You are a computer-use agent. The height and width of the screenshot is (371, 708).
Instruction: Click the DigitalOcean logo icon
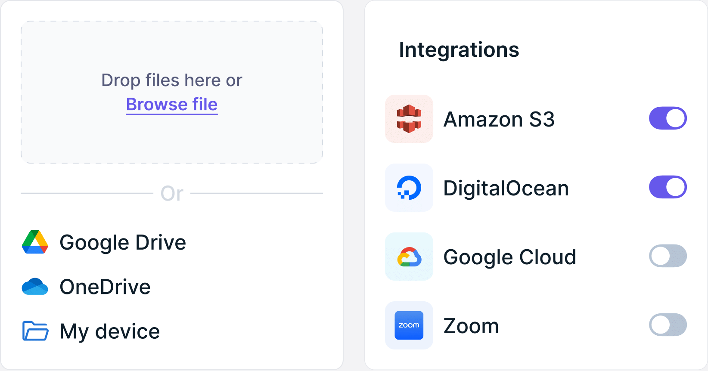[409, 187]
